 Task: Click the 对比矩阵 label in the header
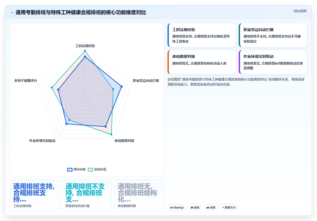(x=300, y=11)
